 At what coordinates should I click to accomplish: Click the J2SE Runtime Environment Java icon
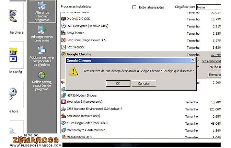(63, 109)
